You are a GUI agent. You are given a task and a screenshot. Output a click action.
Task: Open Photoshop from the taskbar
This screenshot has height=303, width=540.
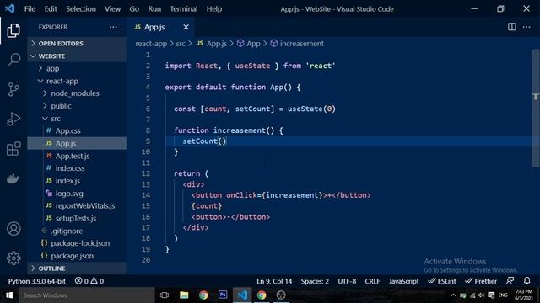tap(223, 295)
